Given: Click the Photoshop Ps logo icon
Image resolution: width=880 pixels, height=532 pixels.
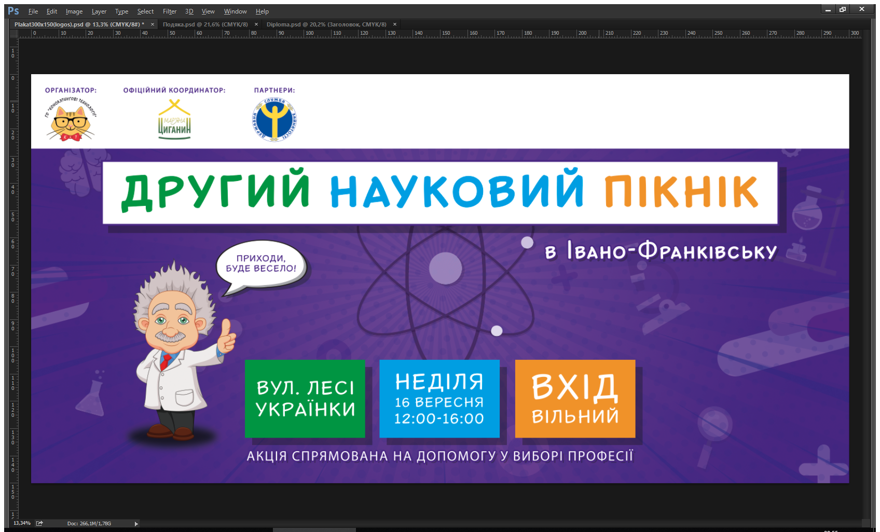Looking at the screenshot, I should 13,11.
